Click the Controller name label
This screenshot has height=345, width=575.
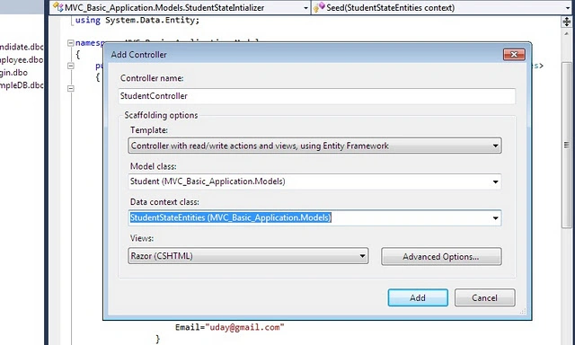pos(152,78)
